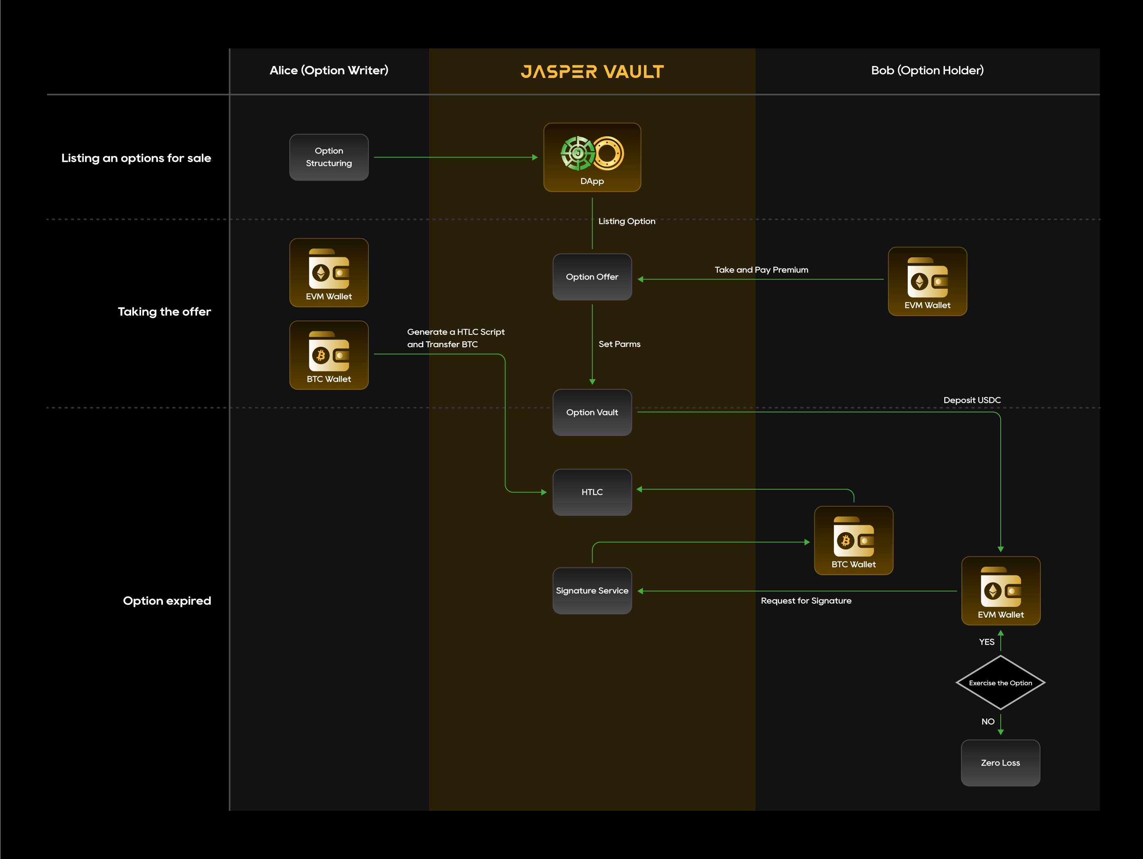Click the HTLC node
Screen dimensions: 1143x859
click(592, 492)
